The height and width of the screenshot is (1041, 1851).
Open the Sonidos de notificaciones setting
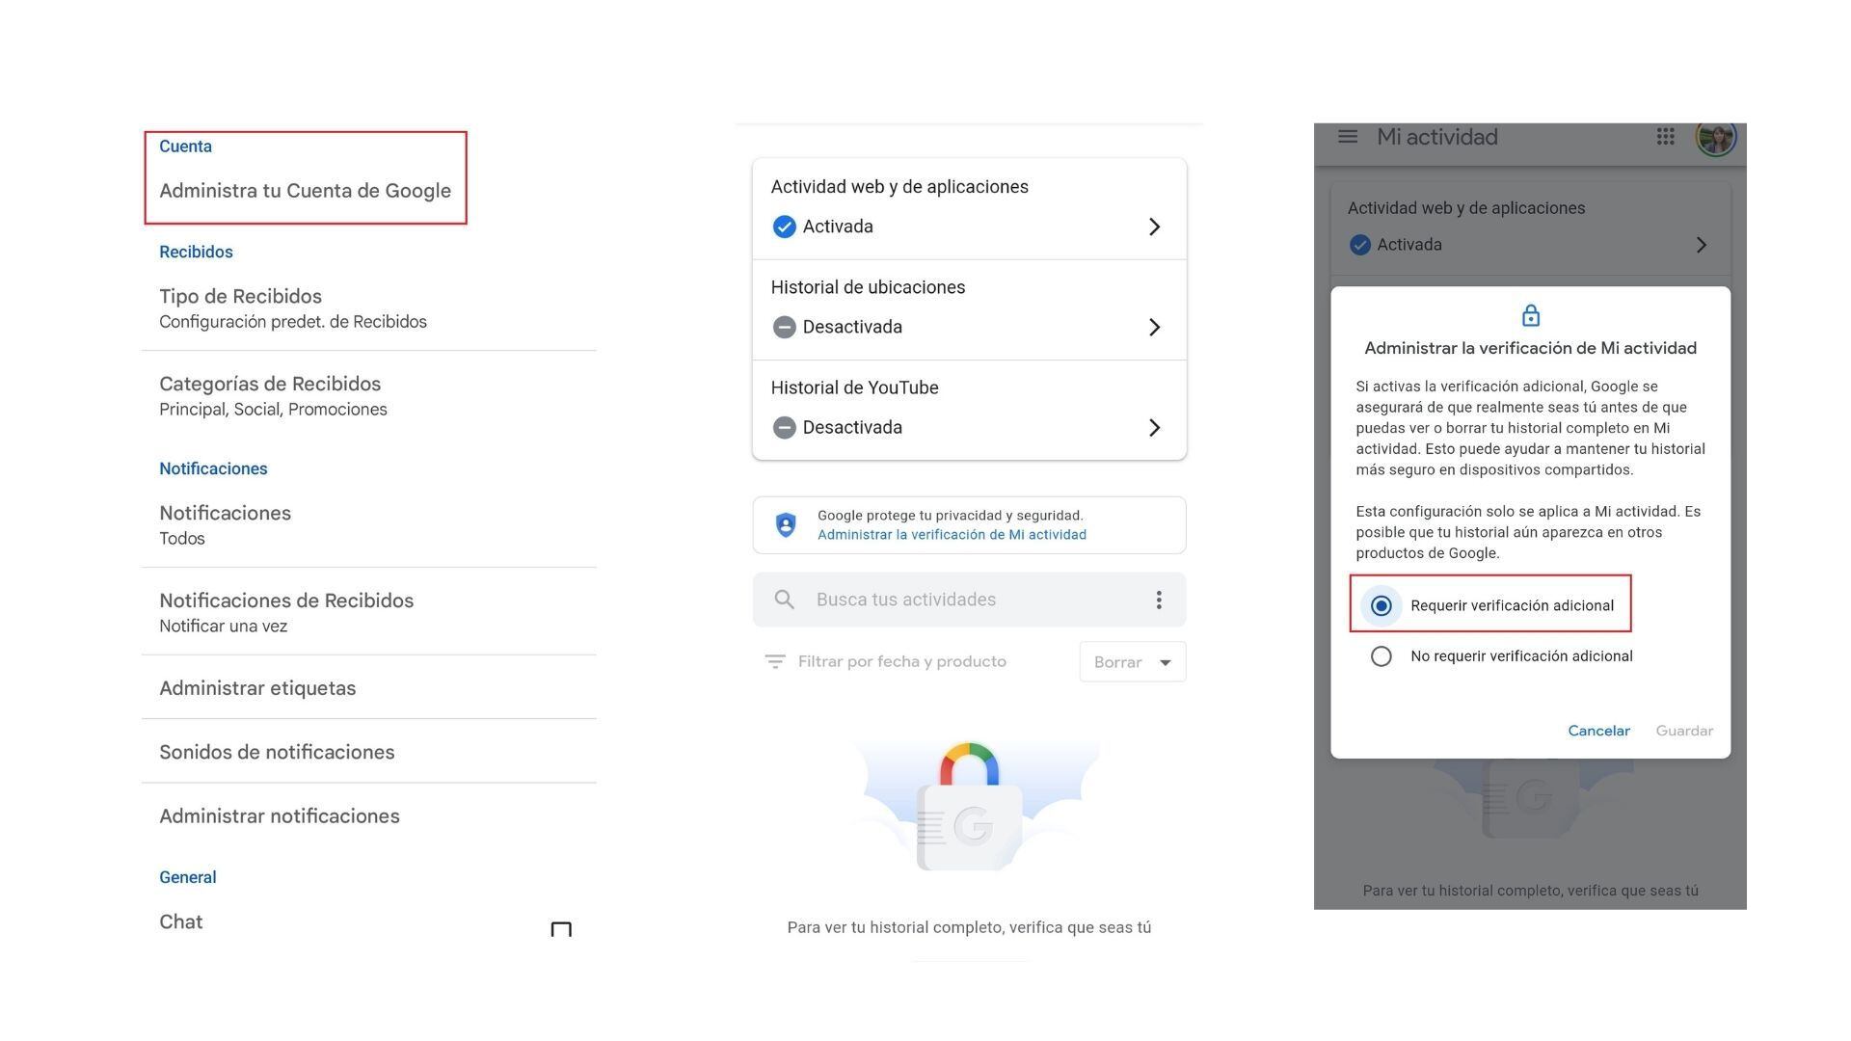pos(277,752)
